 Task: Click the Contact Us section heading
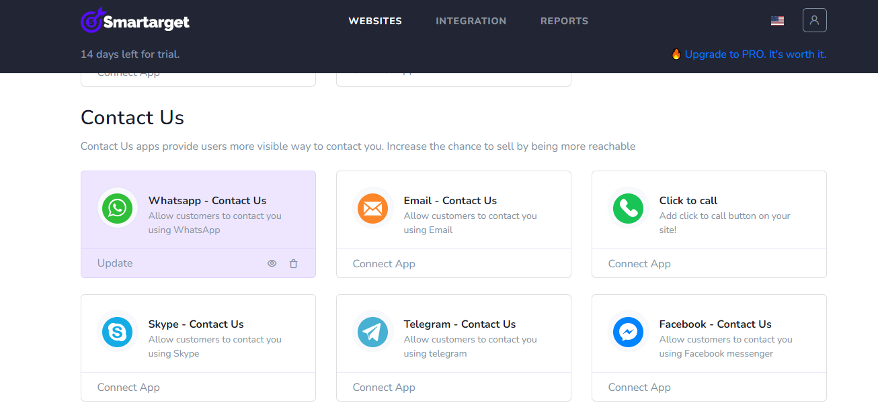pos(132,118)
